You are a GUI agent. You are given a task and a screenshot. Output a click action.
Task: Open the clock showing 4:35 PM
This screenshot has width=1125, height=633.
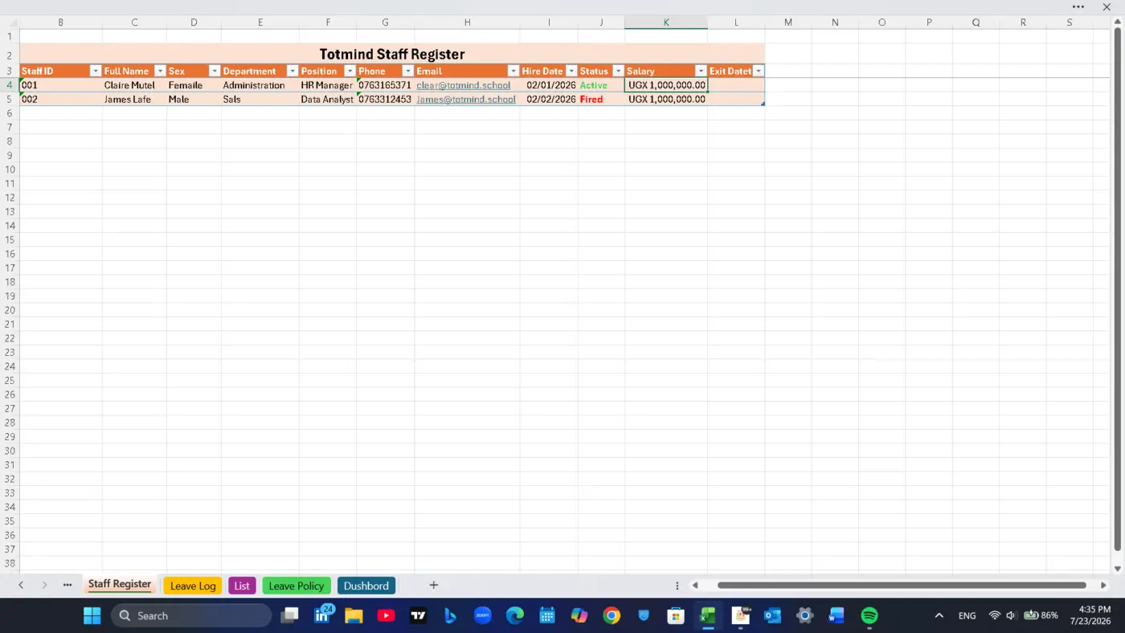tap(1090, 615)
